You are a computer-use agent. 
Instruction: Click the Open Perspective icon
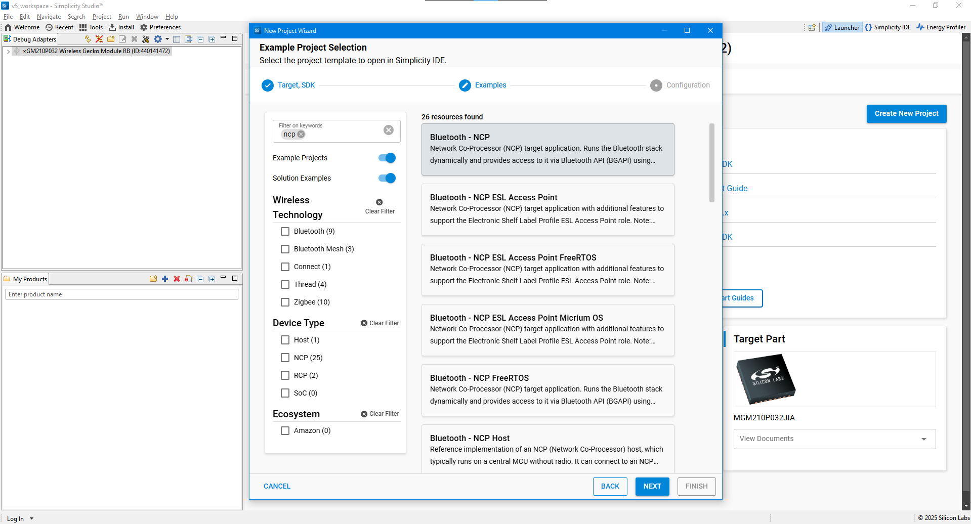812,27
